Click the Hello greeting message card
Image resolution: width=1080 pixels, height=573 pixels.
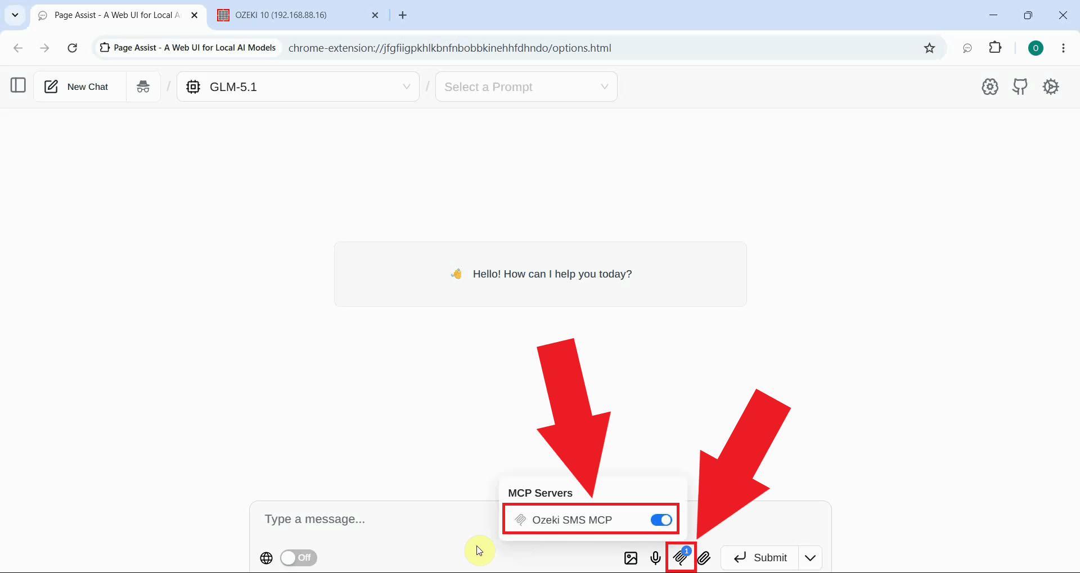coord(540,274)
